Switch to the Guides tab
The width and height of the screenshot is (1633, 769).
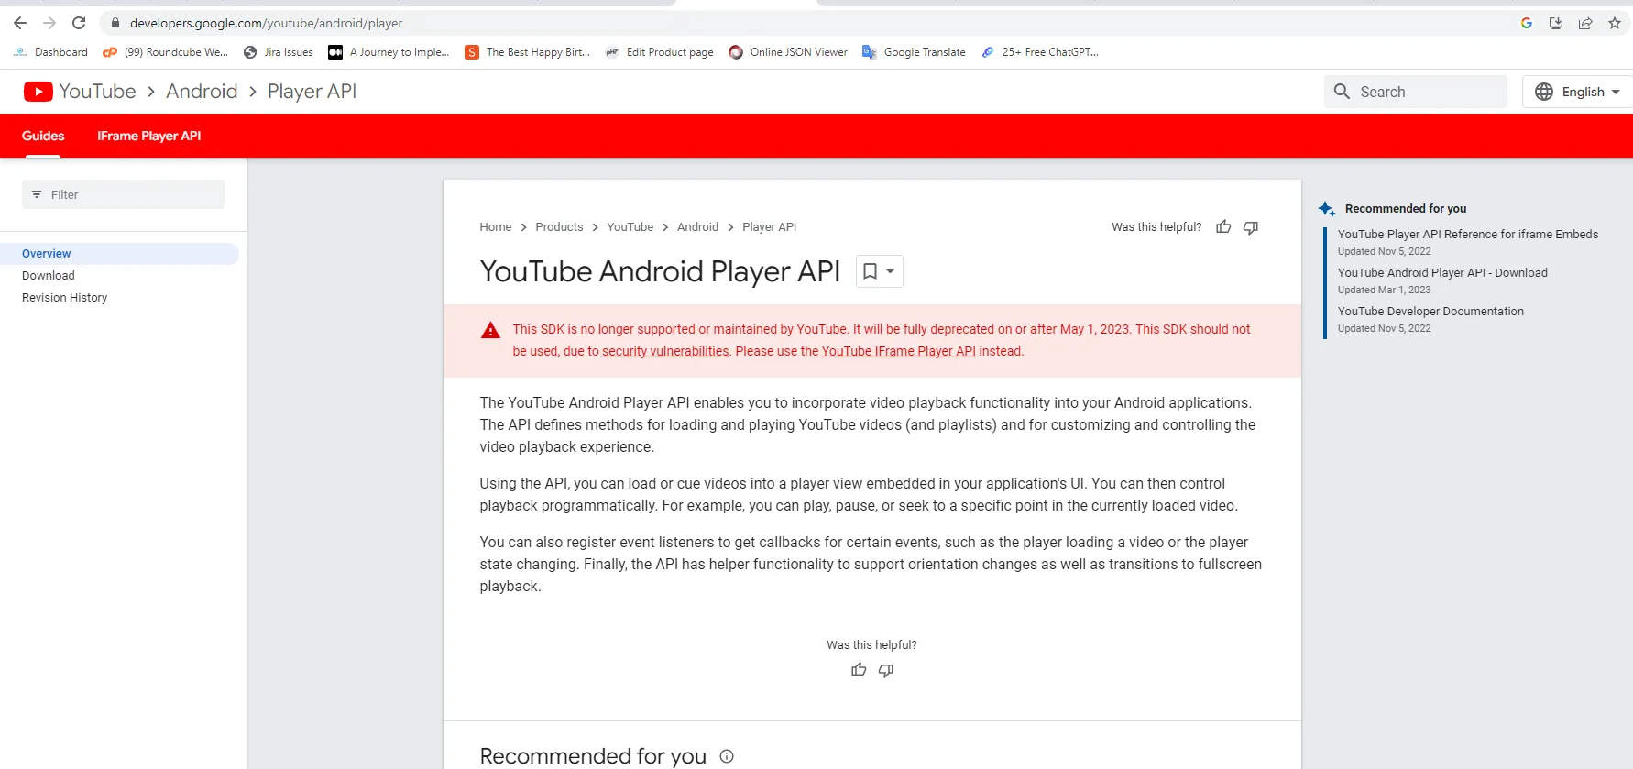(43, 136)
